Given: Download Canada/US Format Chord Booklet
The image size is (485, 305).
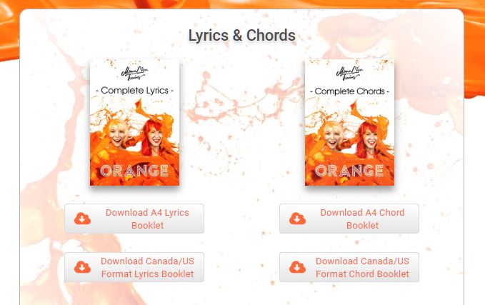Looking at the screenshot, I should 349,267.
